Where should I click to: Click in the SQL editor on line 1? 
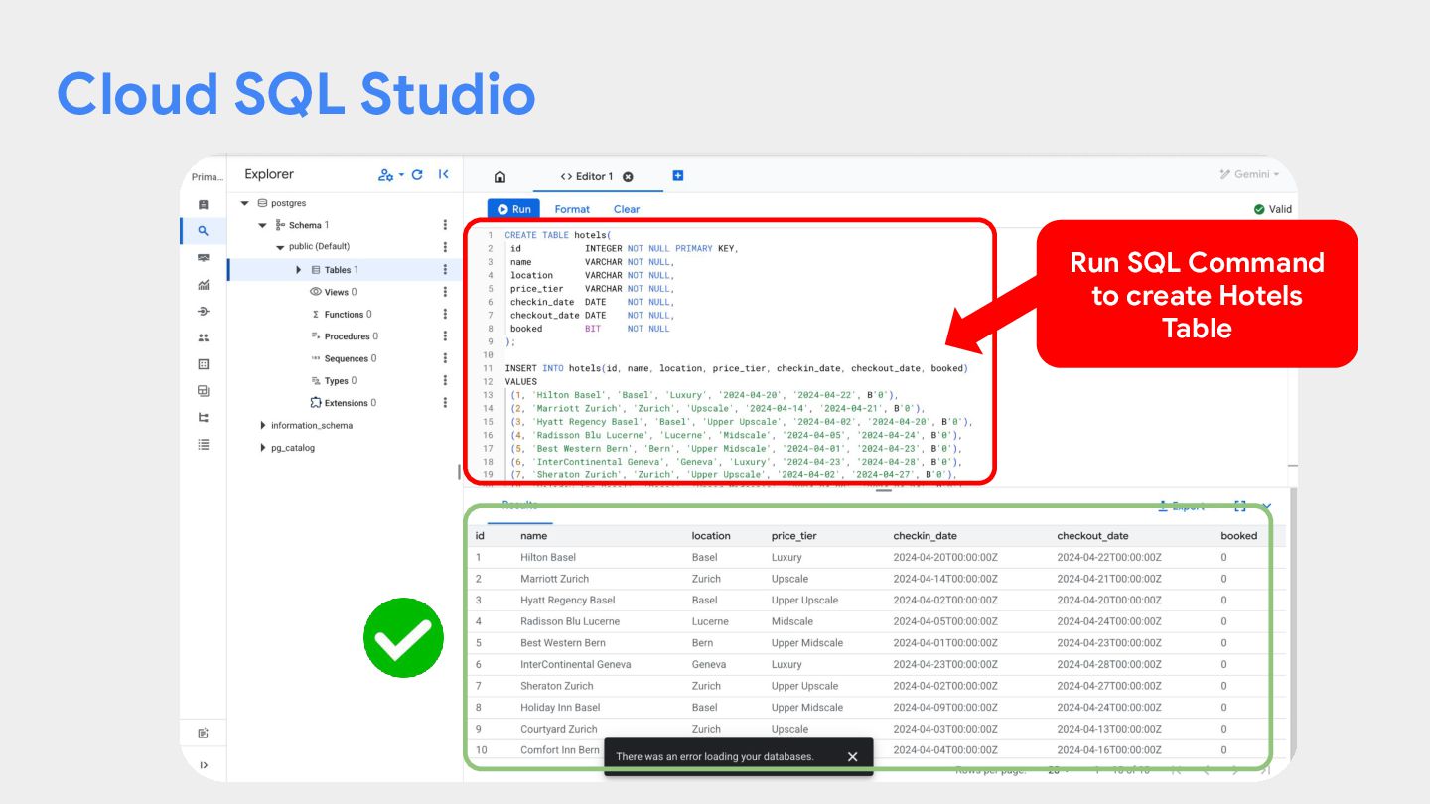pos(558,235)
